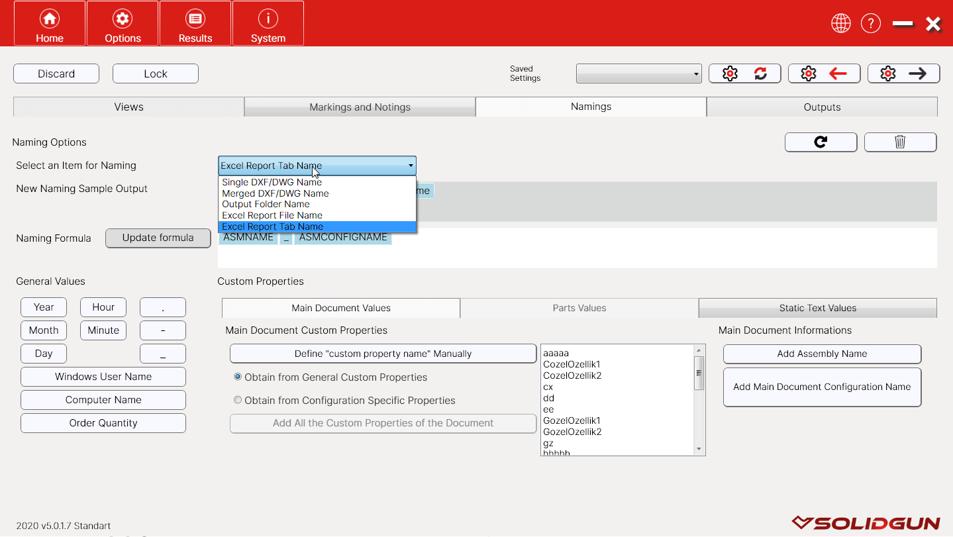
Task: Click the gear with red left arrow
Action: point(824,73)
